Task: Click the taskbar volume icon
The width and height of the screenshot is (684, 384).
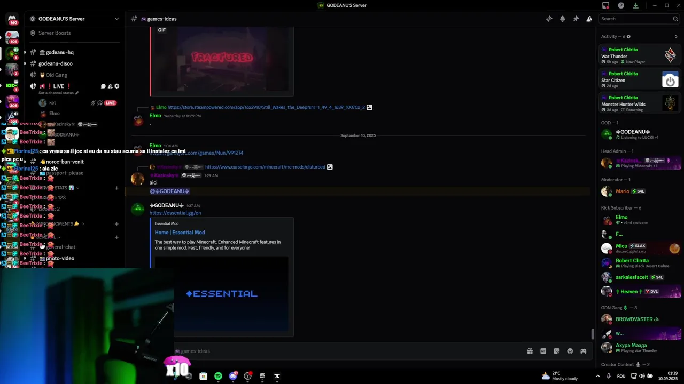Action: click(642, 376)
